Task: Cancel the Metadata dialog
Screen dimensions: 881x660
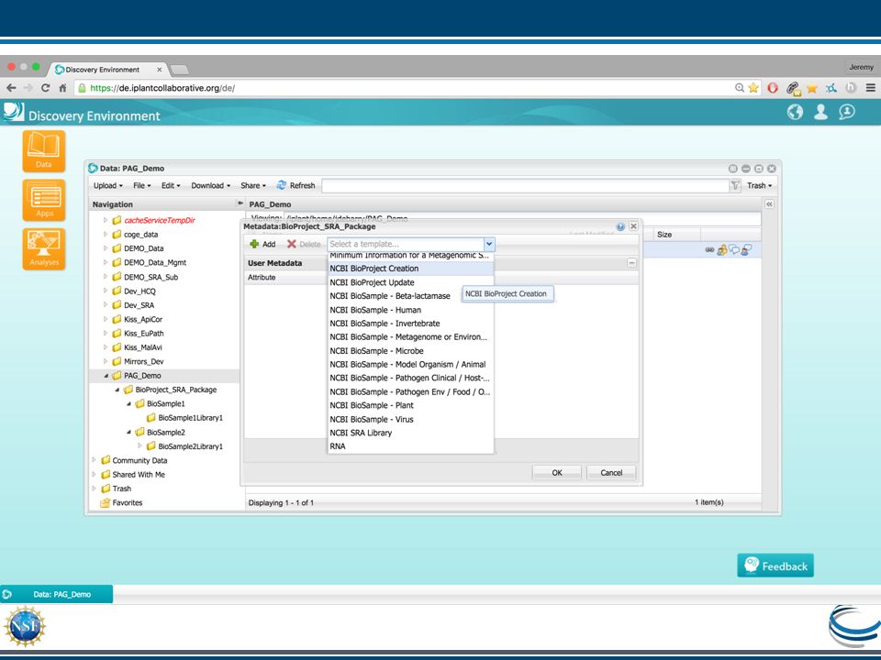Action: tap(611, 473)
